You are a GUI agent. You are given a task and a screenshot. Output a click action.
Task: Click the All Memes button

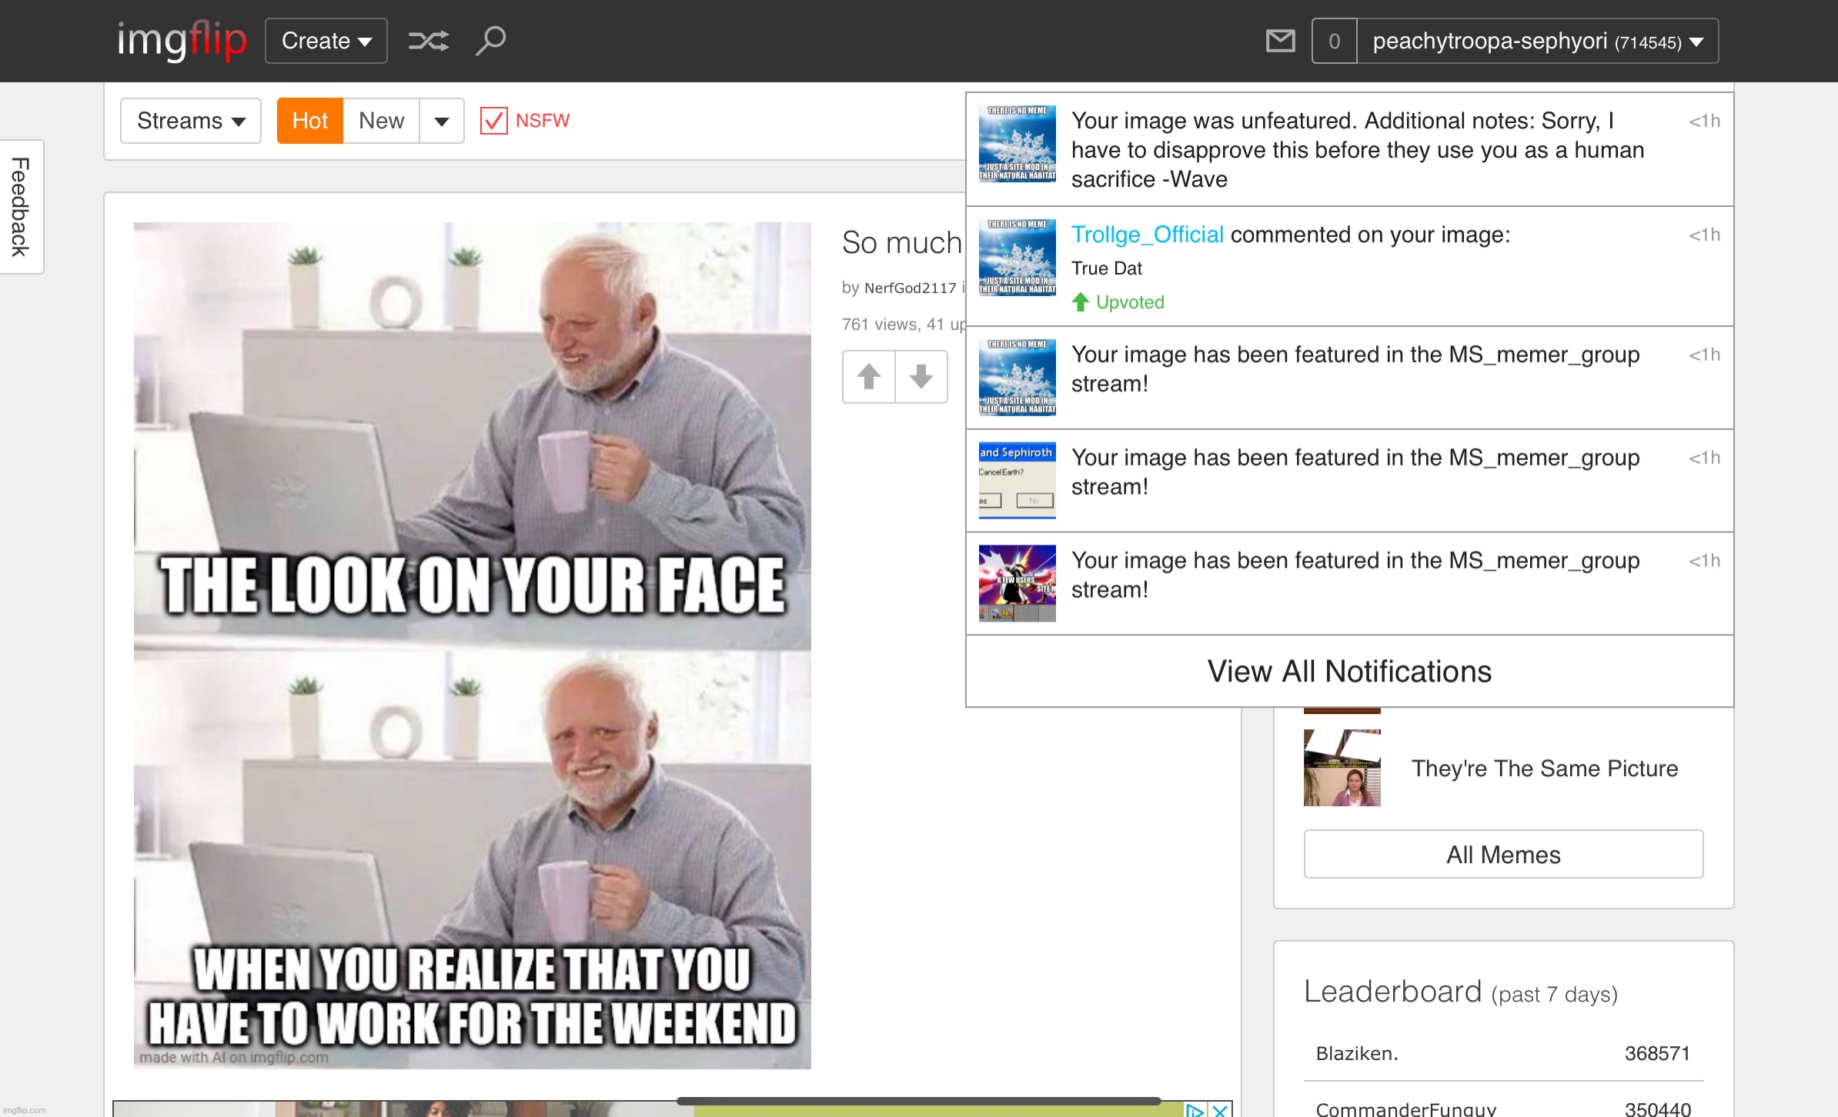point(1503,854)
